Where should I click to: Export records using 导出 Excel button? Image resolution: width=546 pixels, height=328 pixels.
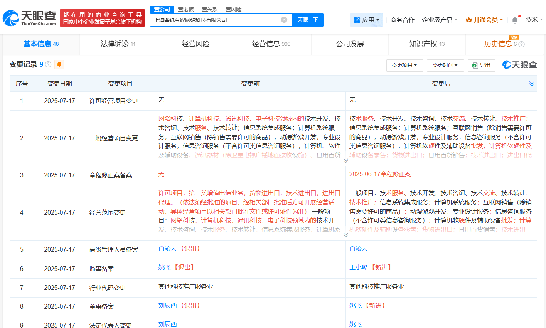click(x=481, y=66)
